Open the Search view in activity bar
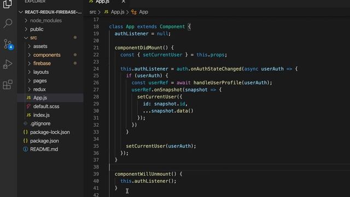 coord(8,23)
